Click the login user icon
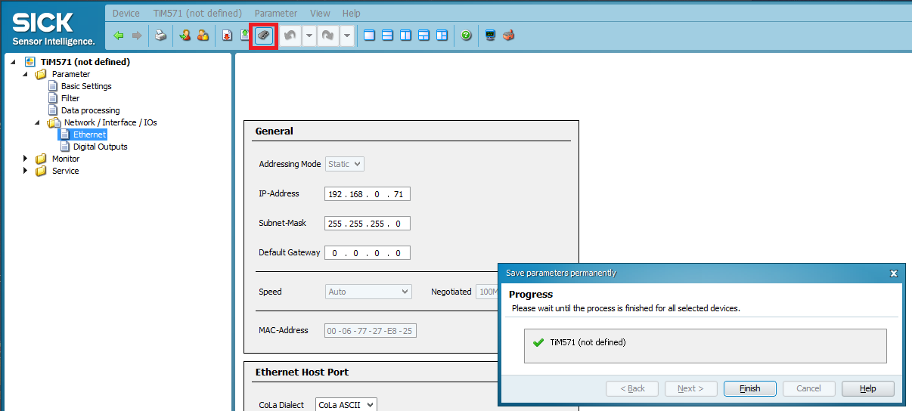Viewport: 912px width, 411px height. tap(185, 36)
